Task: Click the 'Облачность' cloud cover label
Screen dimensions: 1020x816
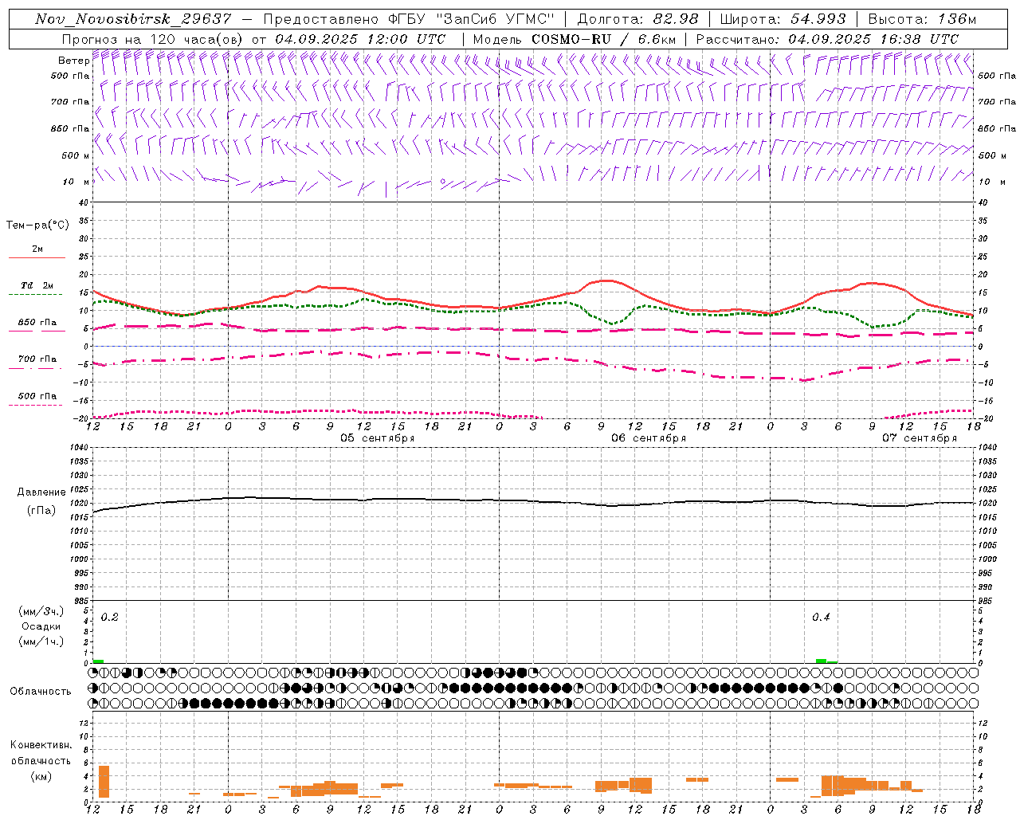Action: pyautogui.click(x=41, y=691)
